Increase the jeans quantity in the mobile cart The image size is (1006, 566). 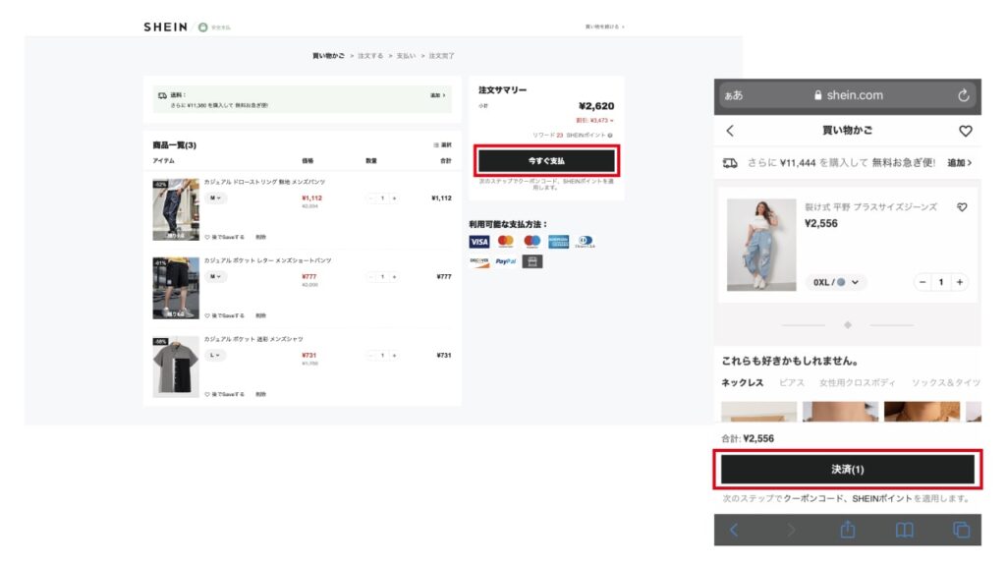(x=960, y=282)
